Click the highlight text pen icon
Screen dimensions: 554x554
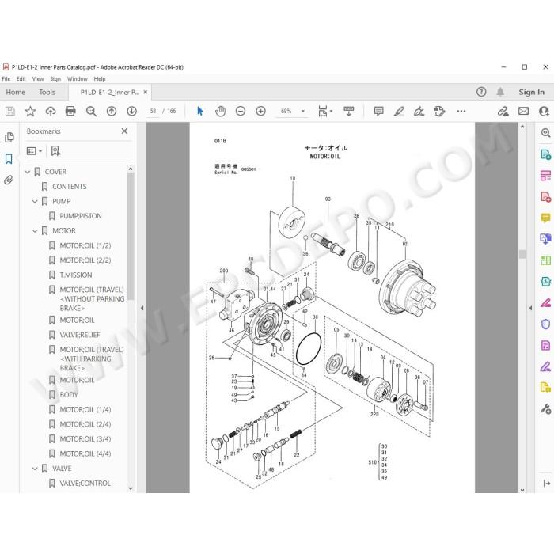click(399, 112)
